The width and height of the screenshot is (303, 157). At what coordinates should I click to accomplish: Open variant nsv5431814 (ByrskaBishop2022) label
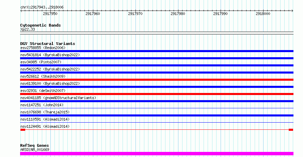[50, 55]
